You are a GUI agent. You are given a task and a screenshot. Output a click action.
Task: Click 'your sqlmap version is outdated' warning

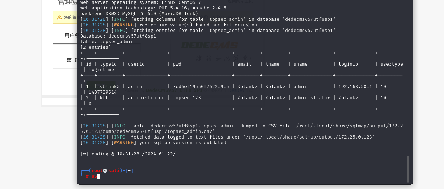pyautogui.click(x=183, y=143)
